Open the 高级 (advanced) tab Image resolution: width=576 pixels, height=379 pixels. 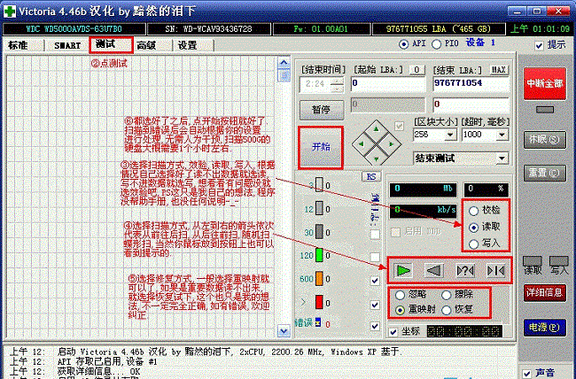click(x=146, y=44)
